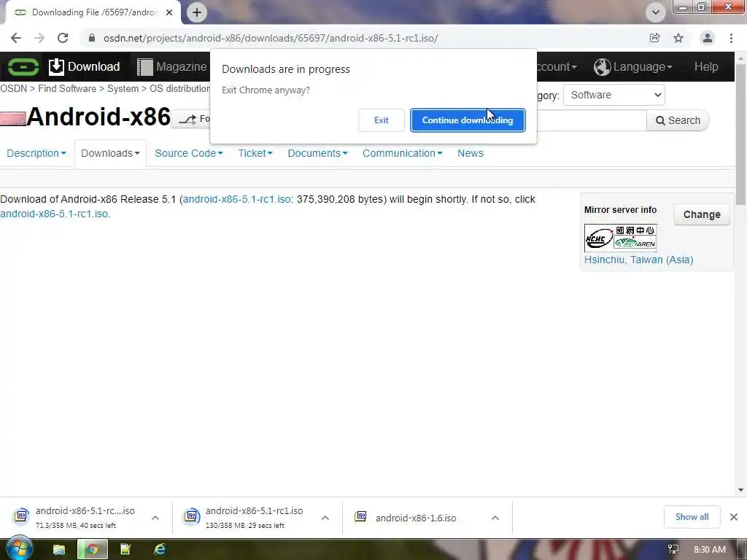Screen dimensions: 747x560
Task: Click the OSDN breadcrumb link
Action: tap(13, 88)
